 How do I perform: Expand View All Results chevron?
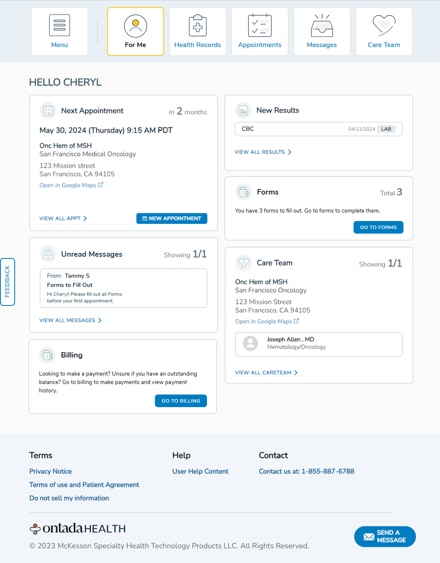coord(290,152)
